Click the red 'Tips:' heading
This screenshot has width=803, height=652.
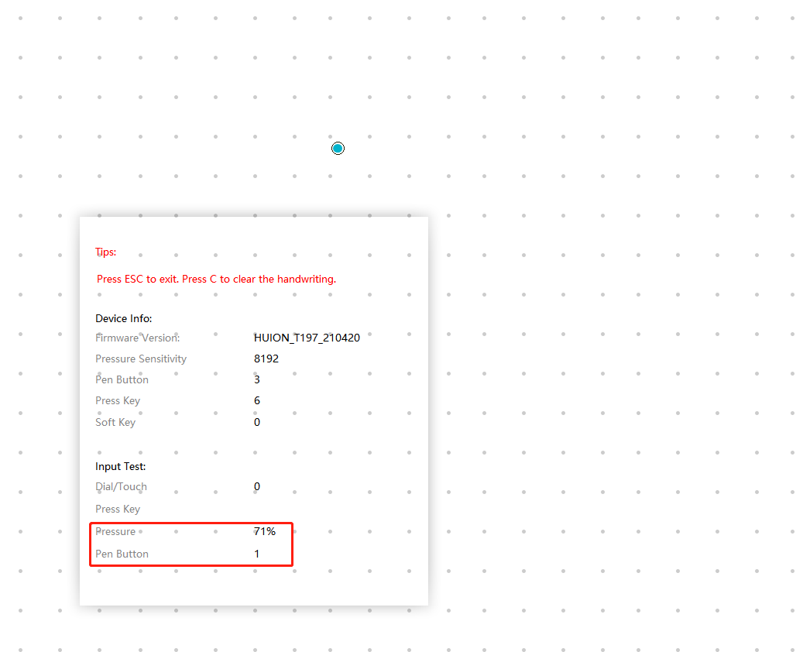pyautogui.click(x=105, y=252)
